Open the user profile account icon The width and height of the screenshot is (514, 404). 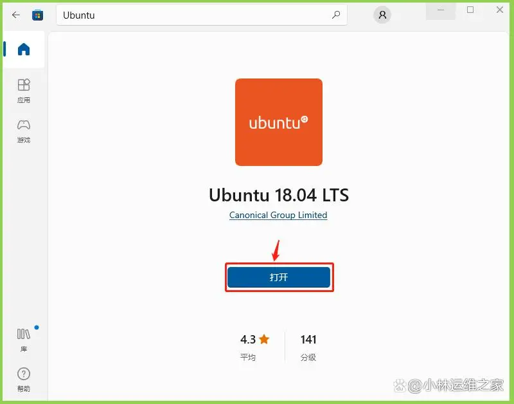click(x=382, y=15)
